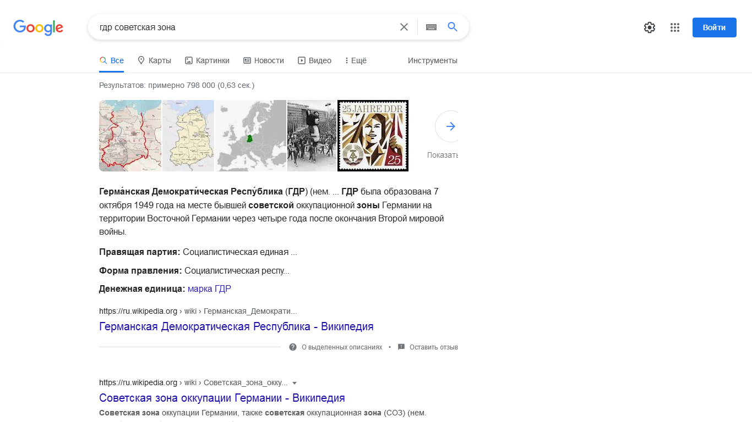Open Советская зона оккупации Германии link
The image size is (752, 422).
point(222,398)
